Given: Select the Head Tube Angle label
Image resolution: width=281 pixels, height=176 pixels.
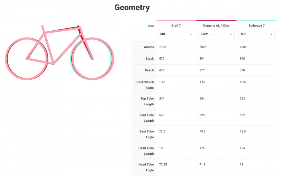Looking at the screenshot, I should point(146,167).
